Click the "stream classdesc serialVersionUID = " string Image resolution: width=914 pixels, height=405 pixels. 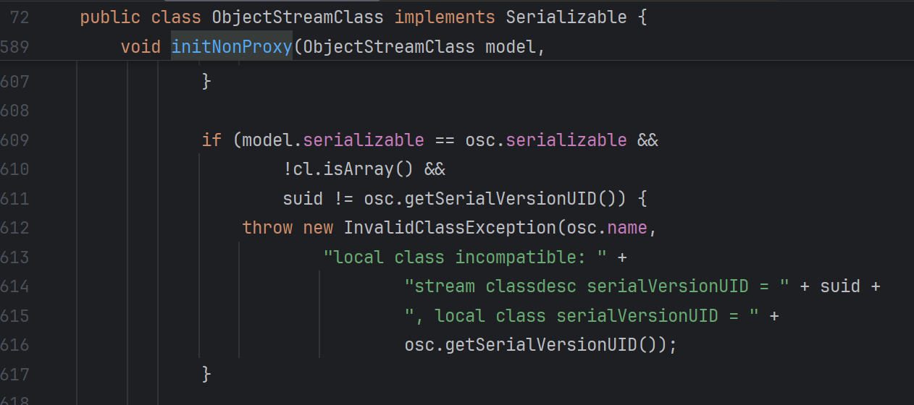pos(597,286)
